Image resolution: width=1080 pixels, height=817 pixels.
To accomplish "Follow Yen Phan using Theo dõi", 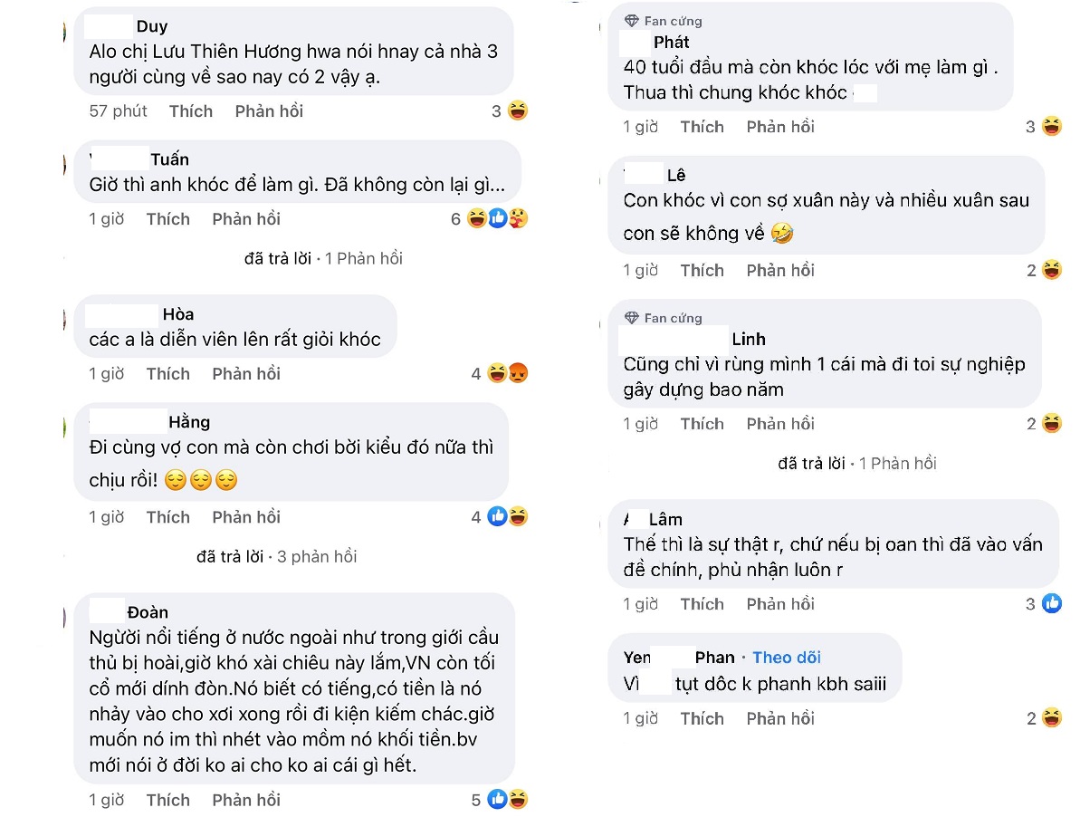I will point(787,658).
